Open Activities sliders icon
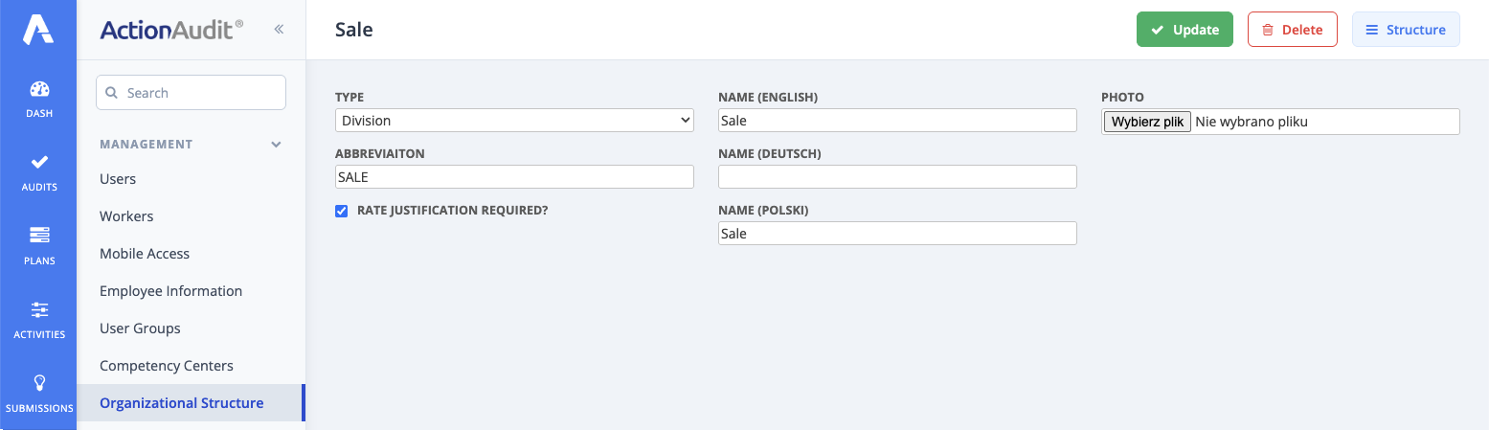The width and height of the screenshot is (1489, 430). tap(39, 310)
